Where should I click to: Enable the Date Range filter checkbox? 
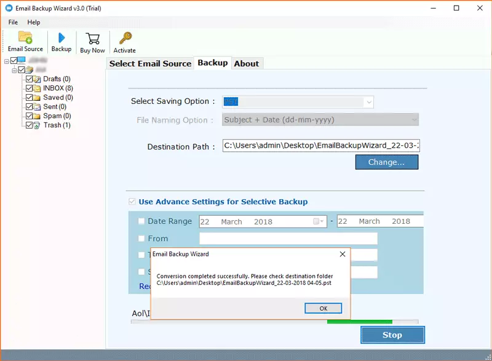click(x=141, y=221)
